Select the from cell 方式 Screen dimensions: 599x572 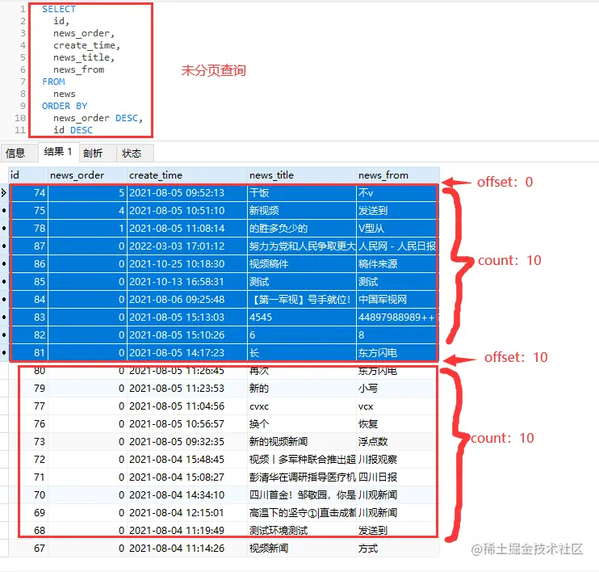click(x=398, y=549)
